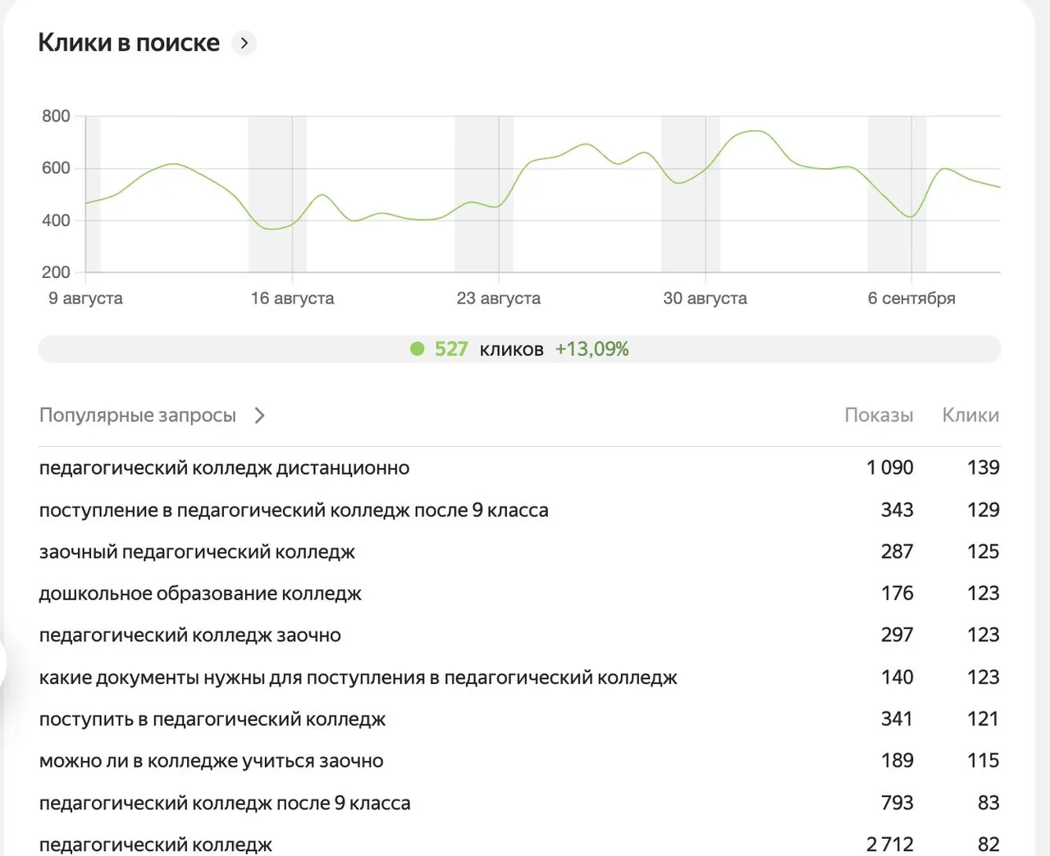Click the 189 impressions value

[897, 761]
